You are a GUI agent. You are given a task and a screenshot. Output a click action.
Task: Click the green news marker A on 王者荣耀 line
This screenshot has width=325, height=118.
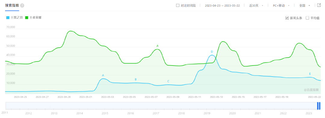point(157,46)
